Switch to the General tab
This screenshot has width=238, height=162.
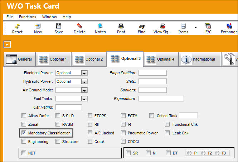[x=19, y=59]
